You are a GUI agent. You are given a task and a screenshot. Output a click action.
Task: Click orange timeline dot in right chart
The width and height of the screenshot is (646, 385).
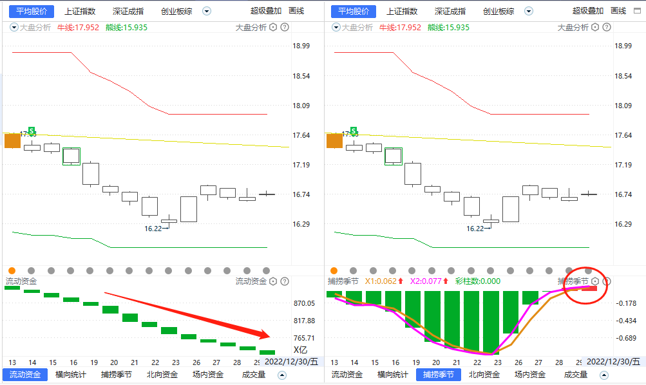(334, 270)
